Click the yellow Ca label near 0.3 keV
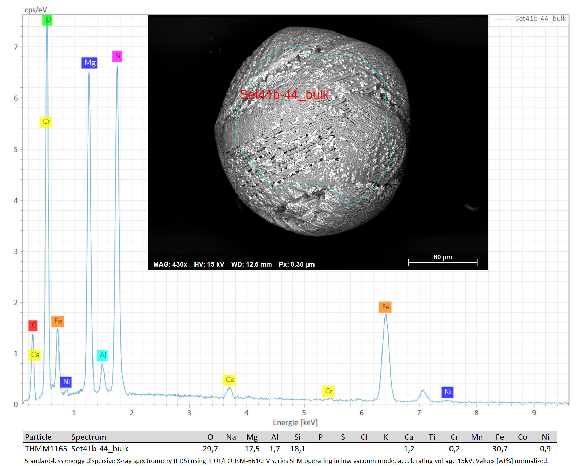 tap(35, 355)
